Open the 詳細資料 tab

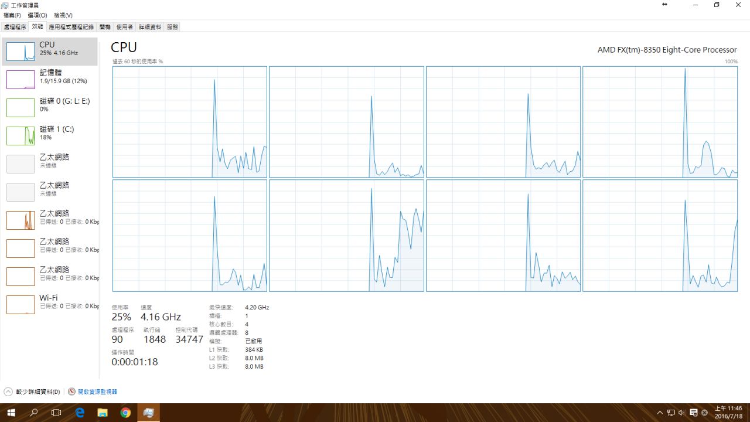click(x=150, y=27)
